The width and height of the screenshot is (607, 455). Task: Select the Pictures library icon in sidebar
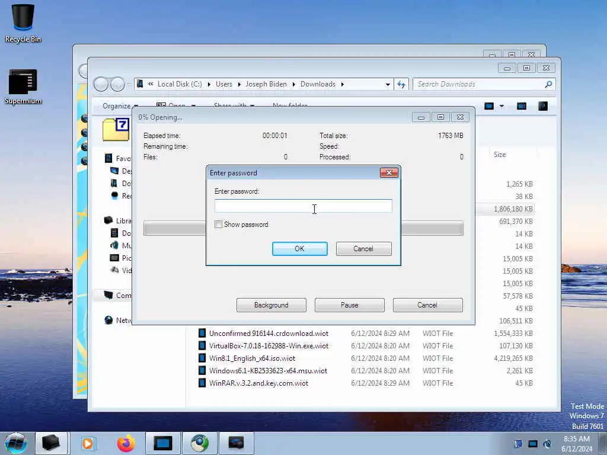point(114,258)
